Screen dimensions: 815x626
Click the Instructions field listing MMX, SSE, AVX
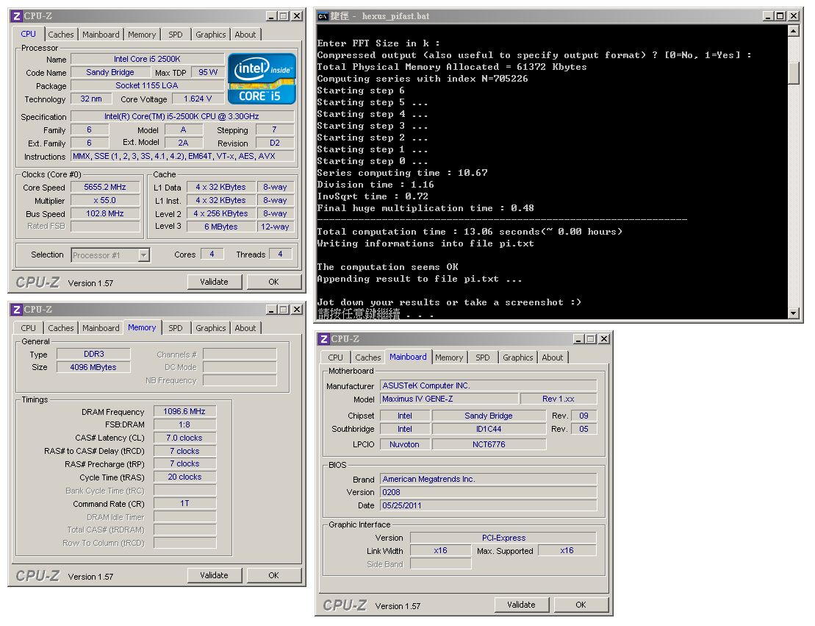pos(182,157)
